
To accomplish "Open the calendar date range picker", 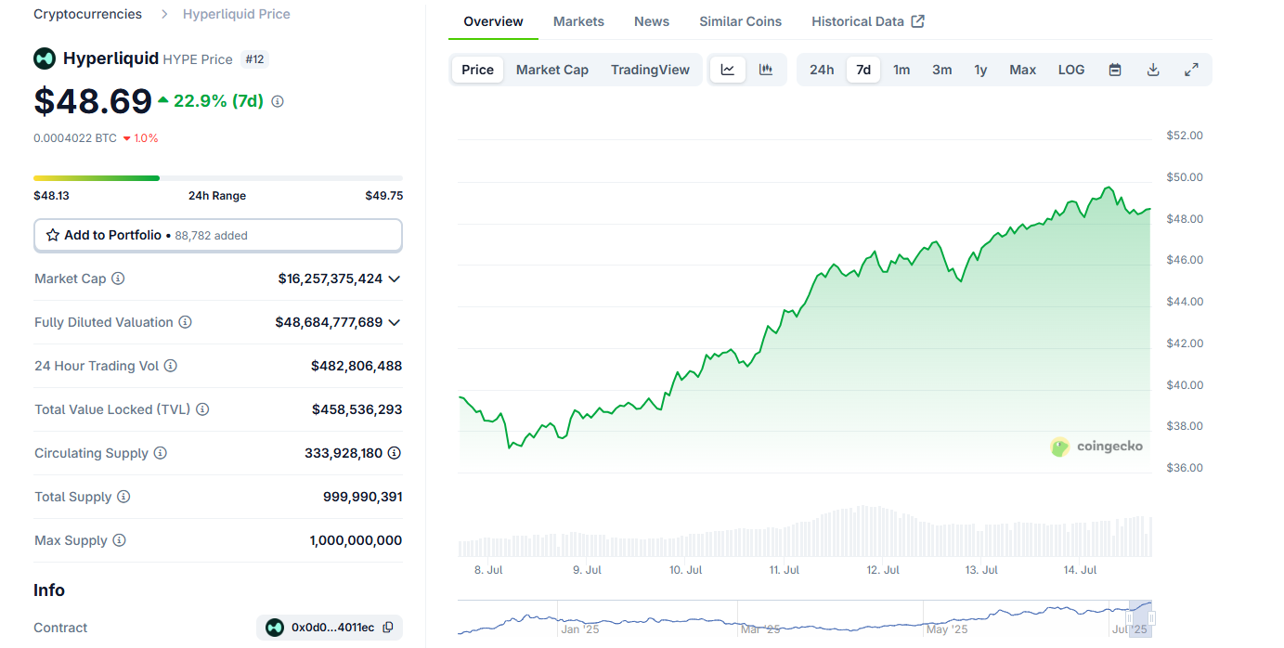I will [1115, 70].
